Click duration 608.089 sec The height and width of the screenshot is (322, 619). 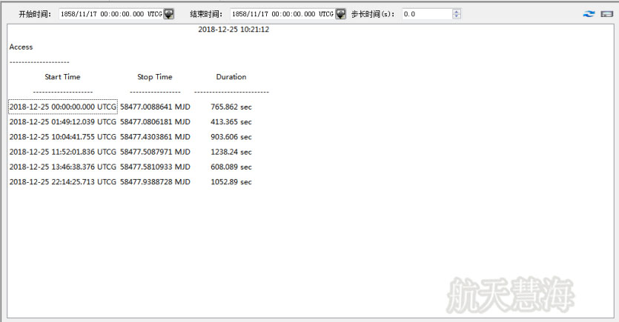pyautogui.click(x=231, y=167)
